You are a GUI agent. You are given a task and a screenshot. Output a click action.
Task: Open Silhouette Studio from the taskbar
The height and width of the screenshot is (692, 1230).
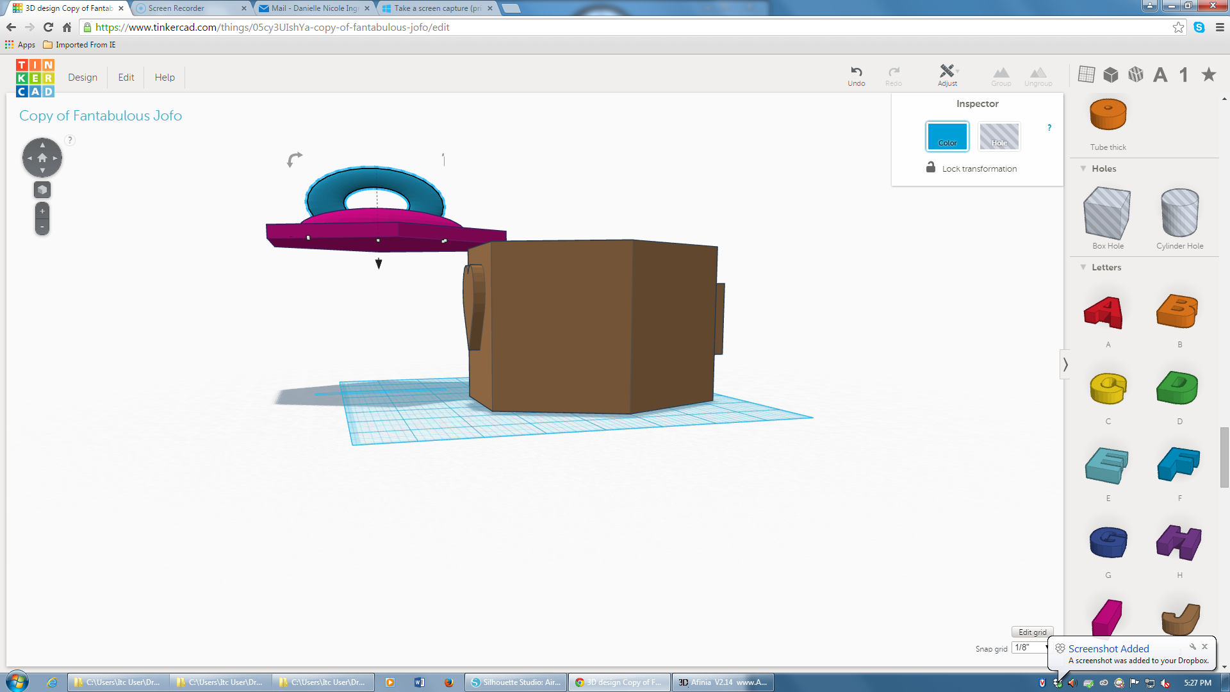516,682
